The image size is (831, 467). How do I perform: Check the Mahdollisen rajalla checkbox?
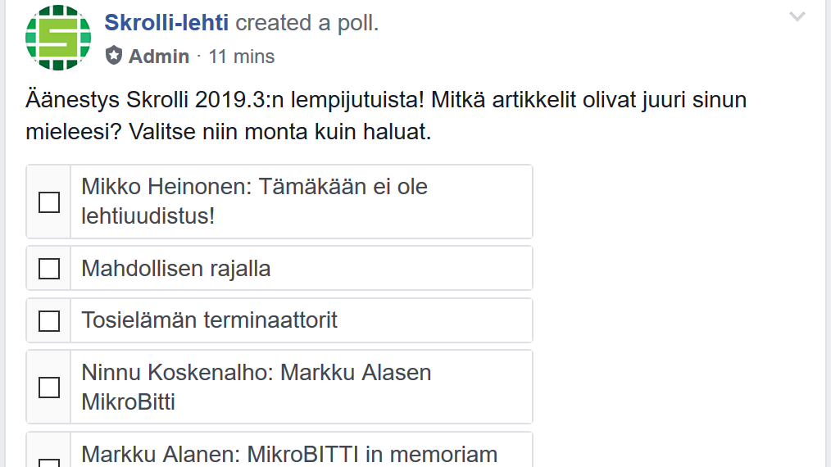click(49, 268)
